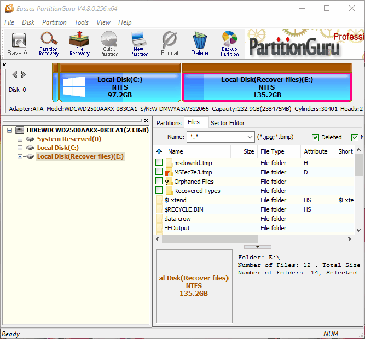Click the partition preview thumbnail

194,286
